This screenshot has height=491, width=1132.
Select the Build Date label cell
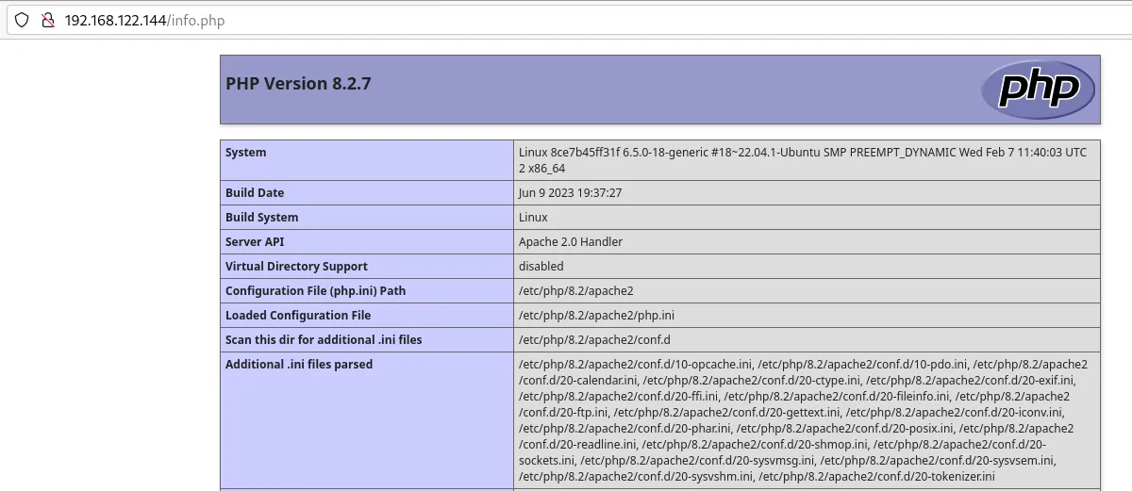tap(255, 193)
